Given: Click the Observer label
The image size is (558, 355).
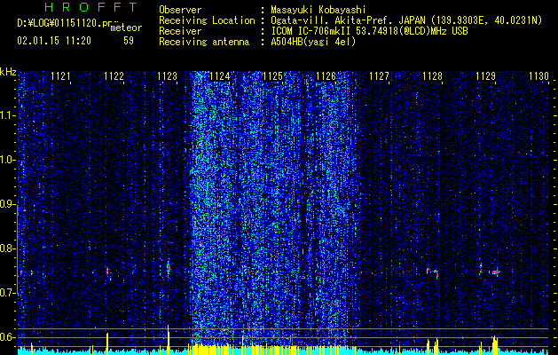Looking at the screenshot, I should click(180, 10).
